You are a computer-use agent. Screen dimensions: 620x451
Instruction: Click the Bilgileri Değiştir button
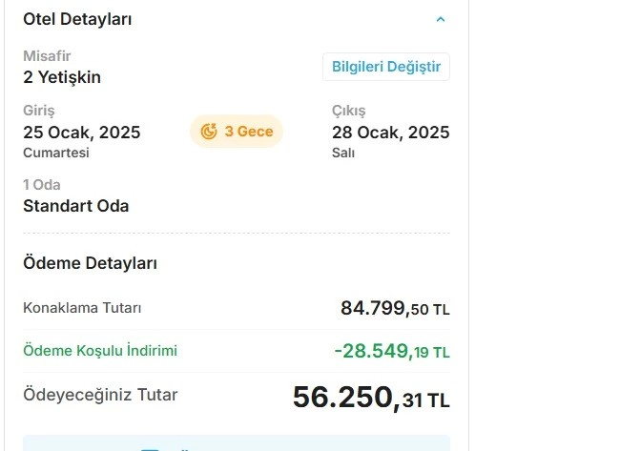tap(385, 67)
